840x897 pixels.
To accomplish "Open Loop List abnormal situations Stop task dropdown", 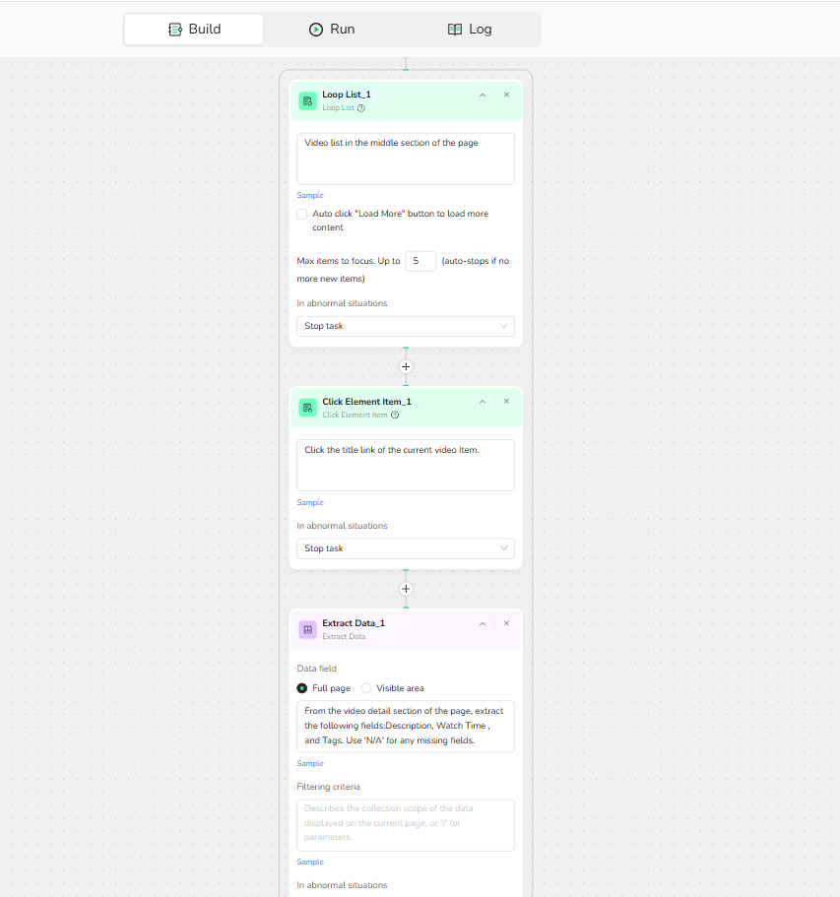I will point(406,326).
